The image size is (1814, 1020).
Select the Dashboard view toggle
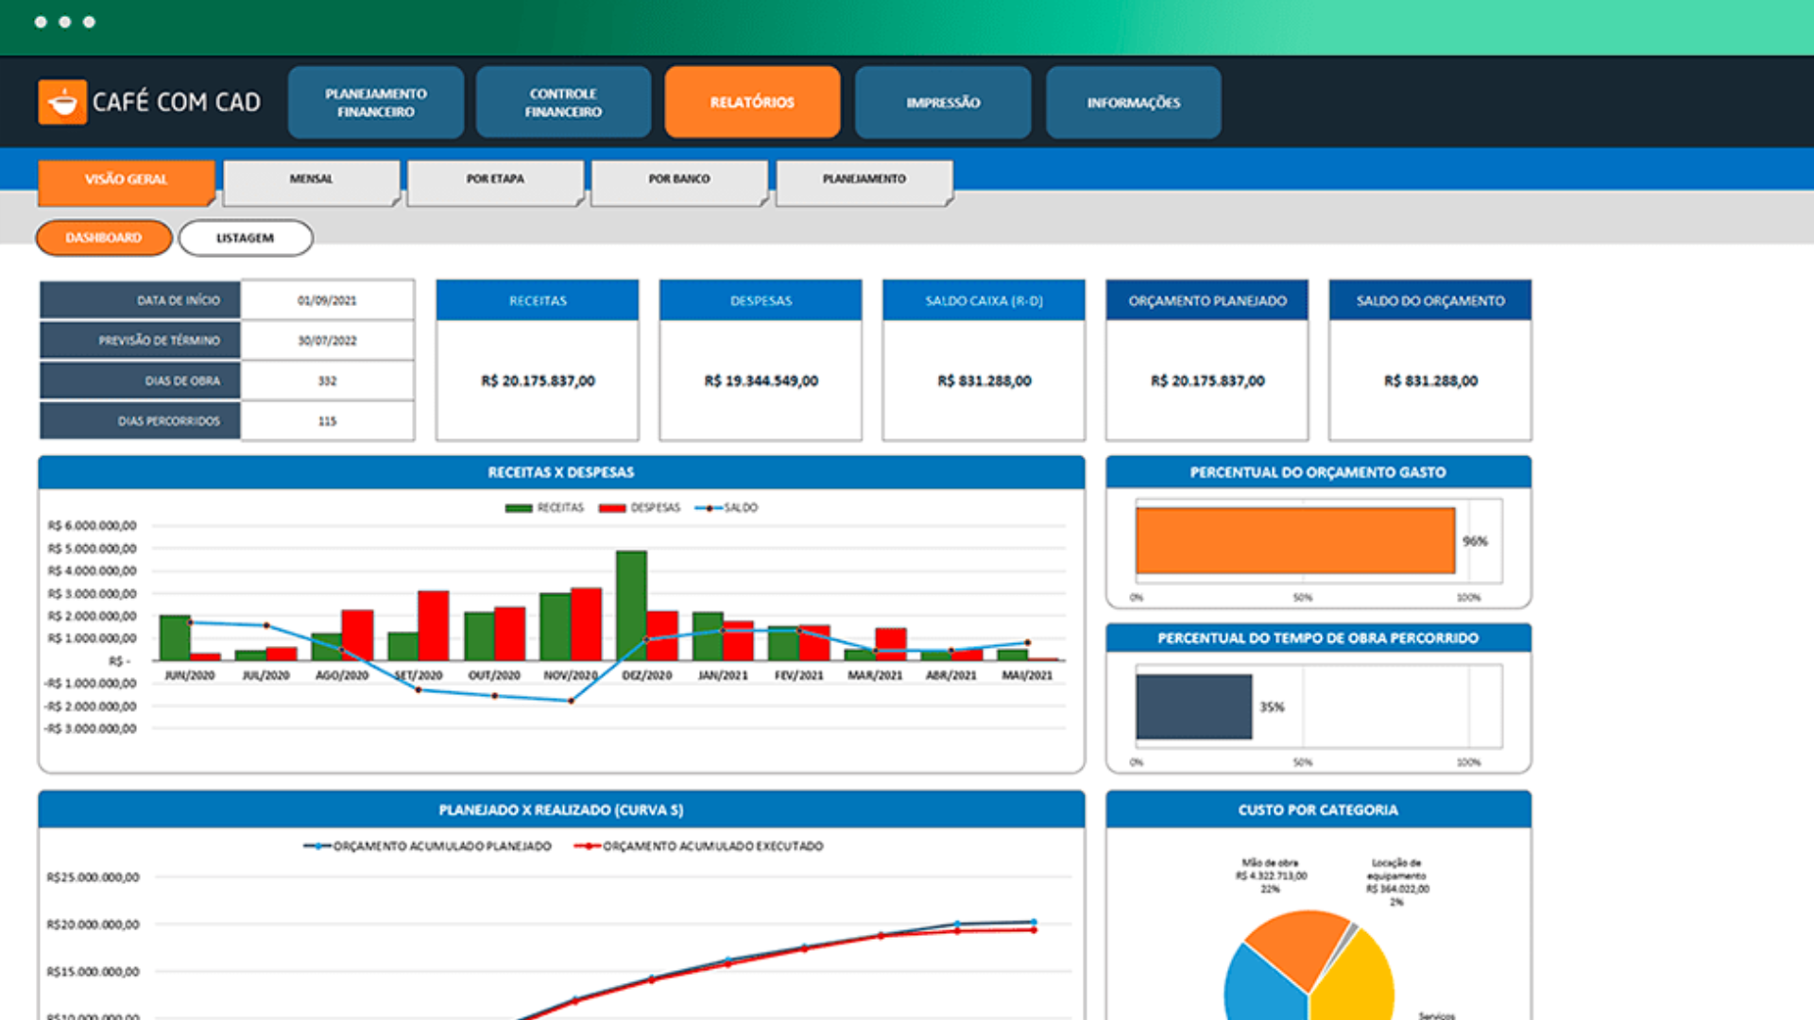(x=104, y=238)
